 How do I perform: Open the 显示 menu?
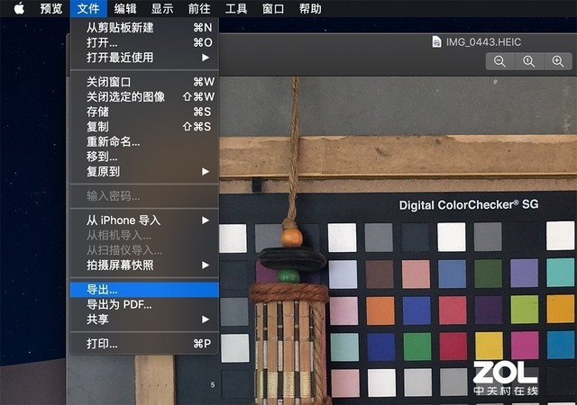coord(162,8)
